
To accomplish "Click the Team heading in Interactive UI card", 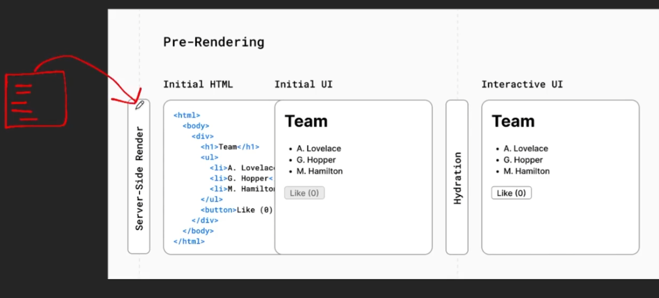I will coord(513,121).
